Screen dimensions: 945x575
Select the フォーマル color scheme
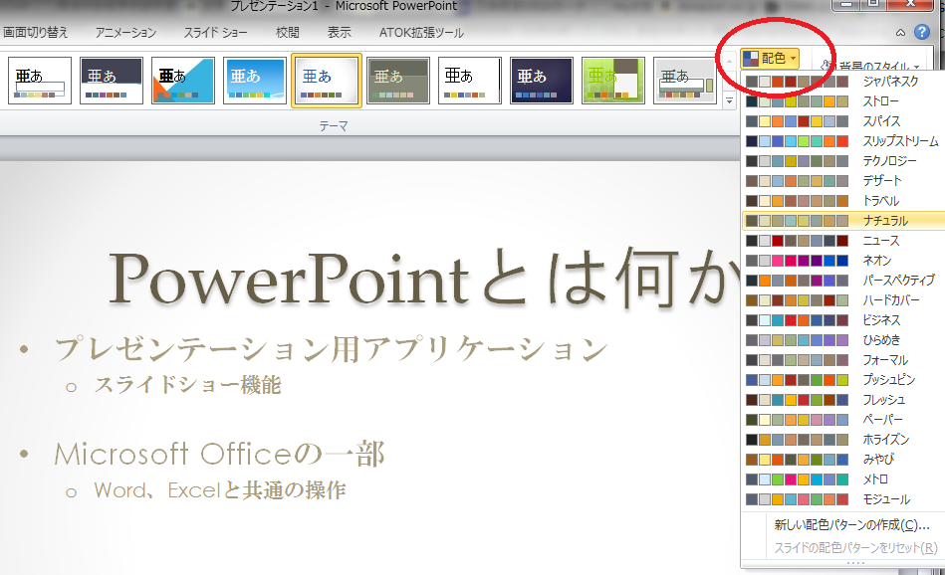(843, 359)
